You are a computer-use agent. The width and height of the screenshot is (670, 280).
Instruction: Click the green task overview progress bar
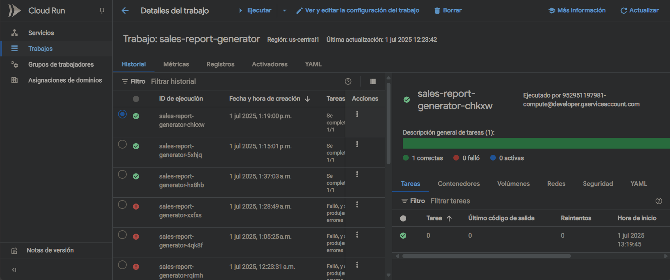coord(536,143)
